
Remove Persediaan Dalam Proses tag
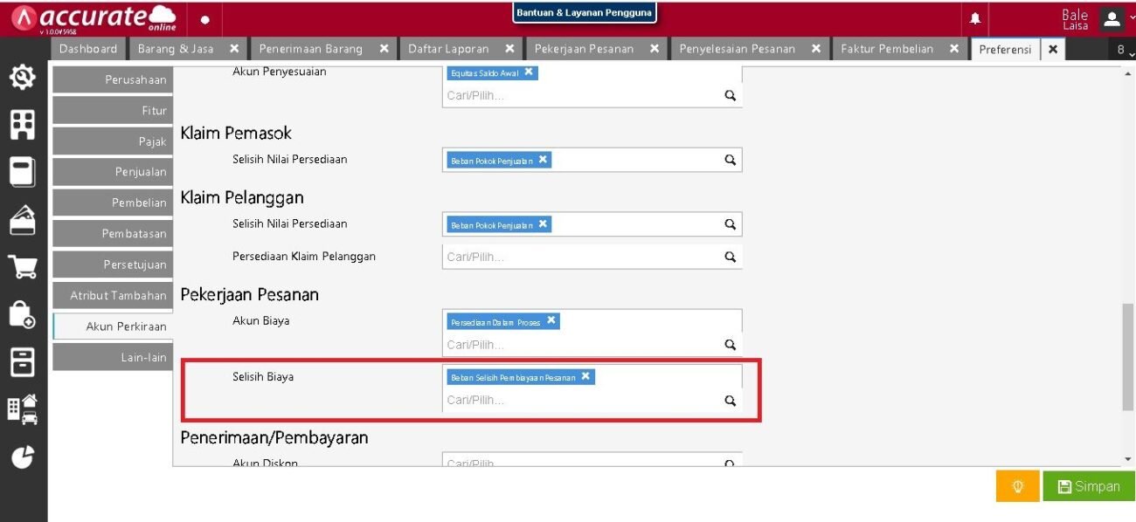[x=551, y=320]
